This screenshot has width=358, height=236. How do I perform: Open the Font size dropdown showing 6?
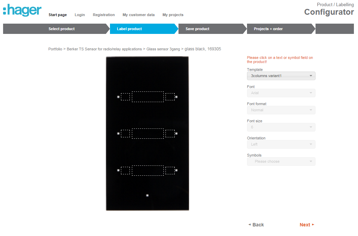pyautogui.click(x=281, y=127)
